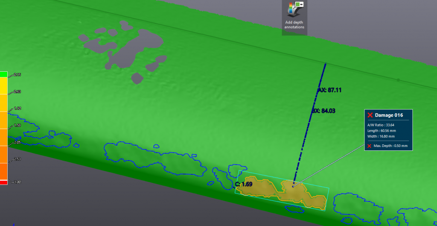Select the Width 16.80 mm row
437x226 pixels.
point(381,136)
